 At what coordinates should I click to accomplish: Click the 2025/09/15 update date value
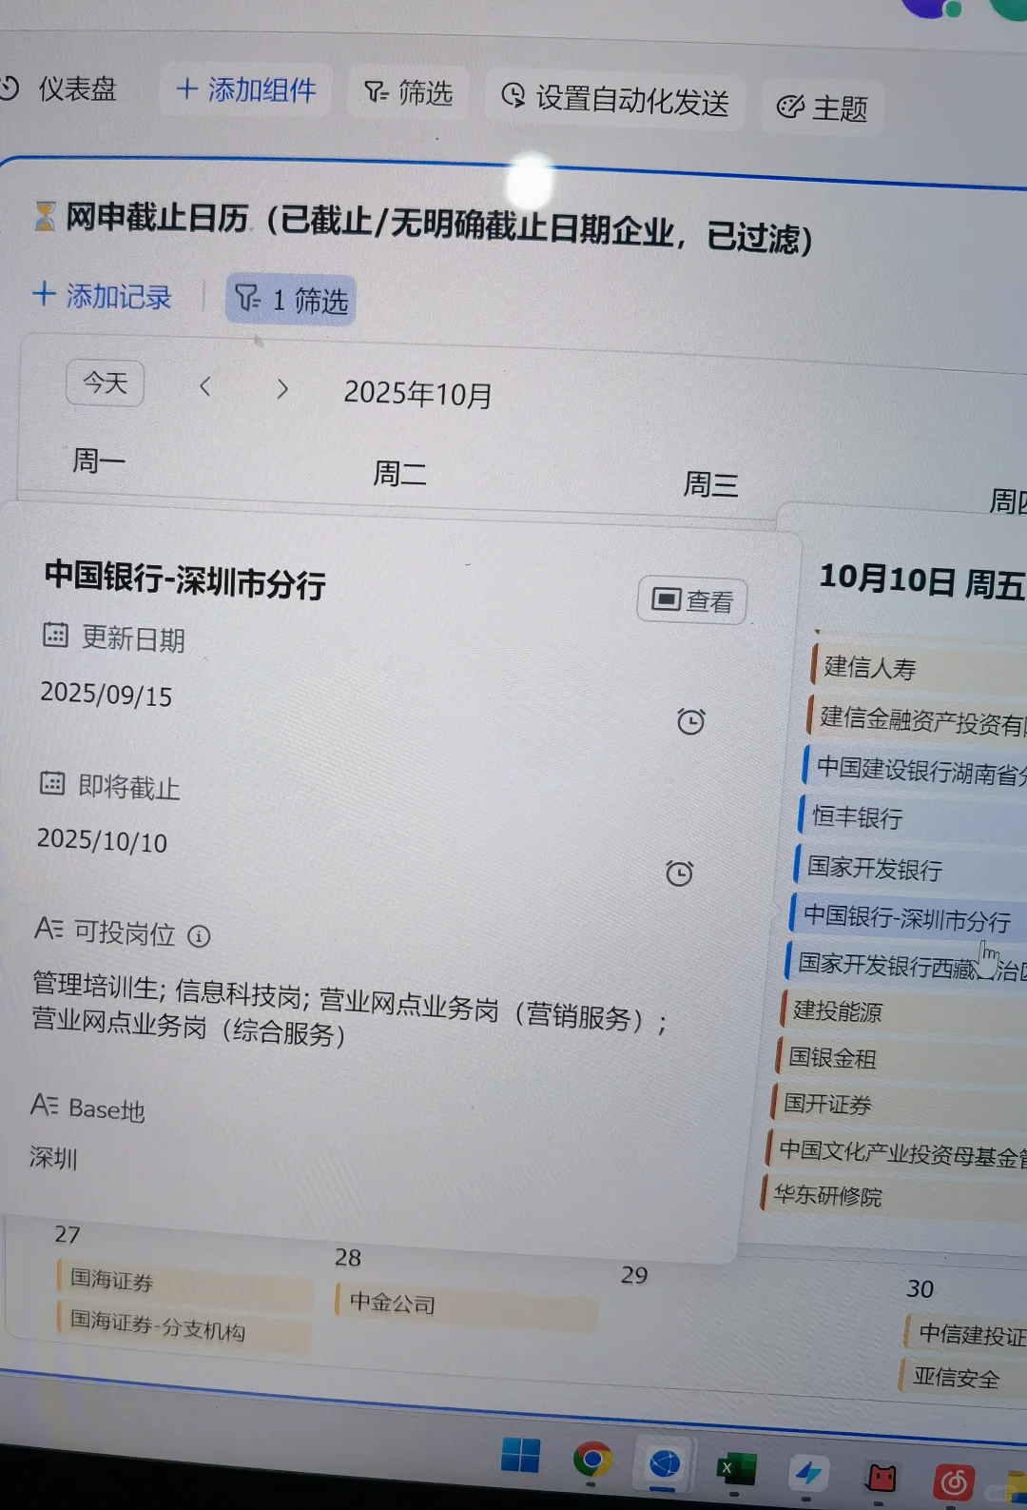click(x=107, y=695)
